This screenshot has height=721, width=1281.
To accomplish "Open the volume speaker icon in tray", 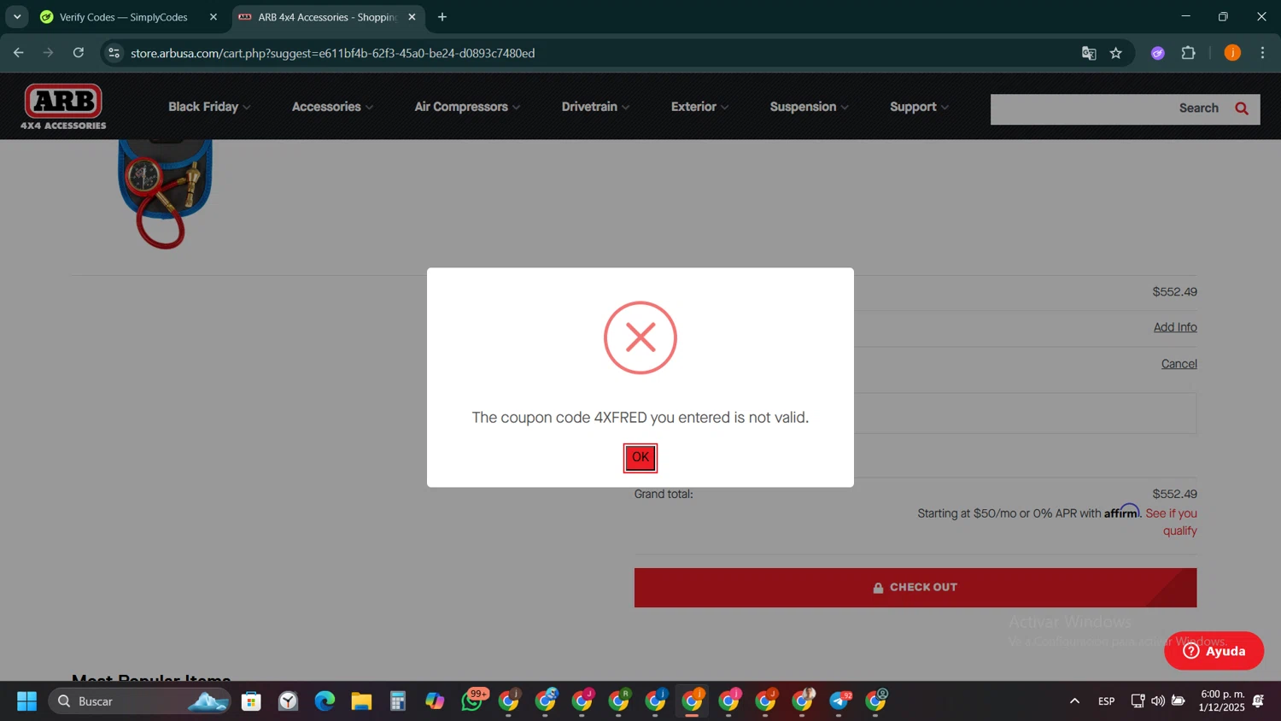I will coord(1158,701).
